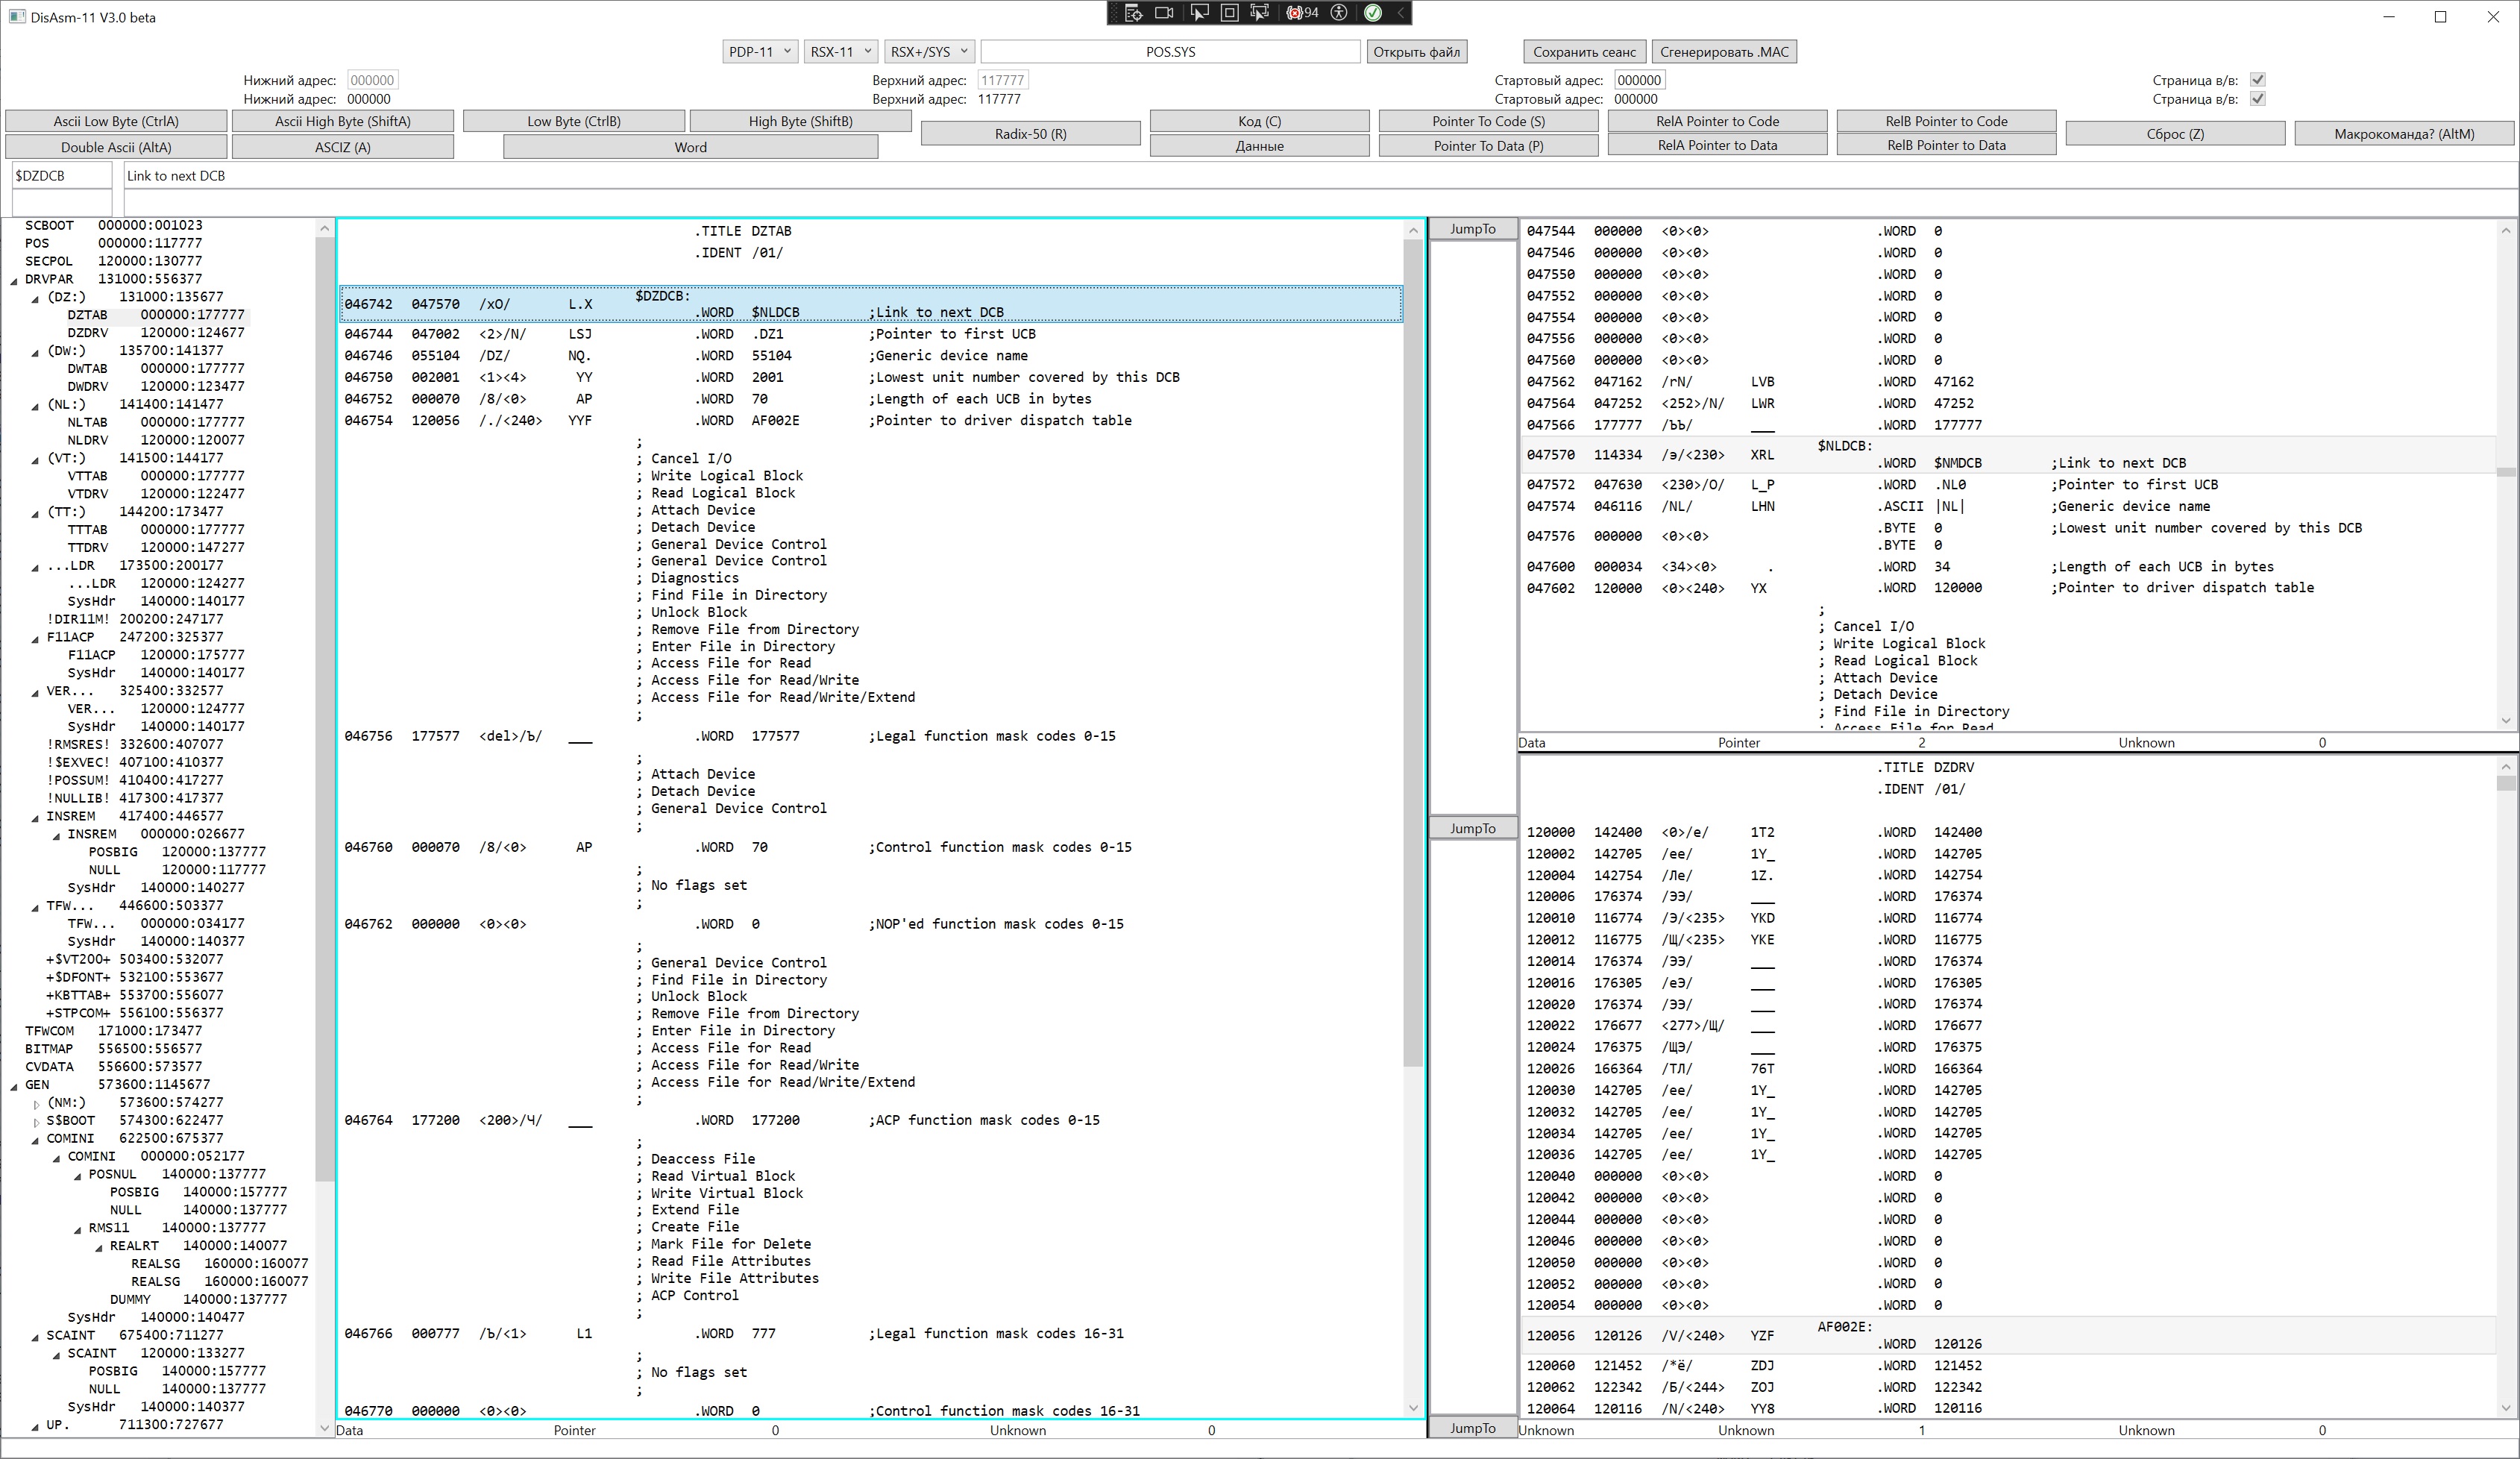The width and height of the screenshot is (2520, 1459).
Task: Click the Track Focused Element icon
Action: click(1260, 13)
